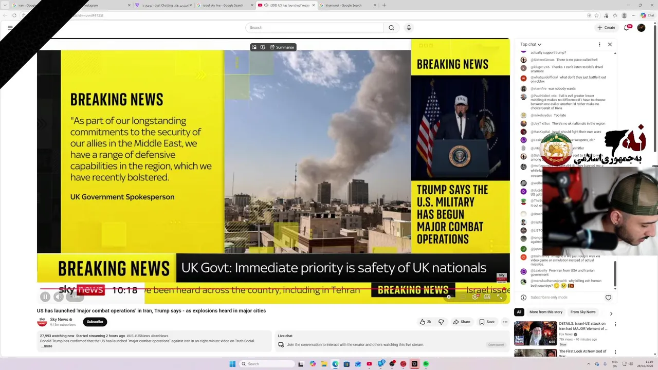658x370 pixels.
Task: Open the Windows Start menu
Action: click(x=232, y=364)
